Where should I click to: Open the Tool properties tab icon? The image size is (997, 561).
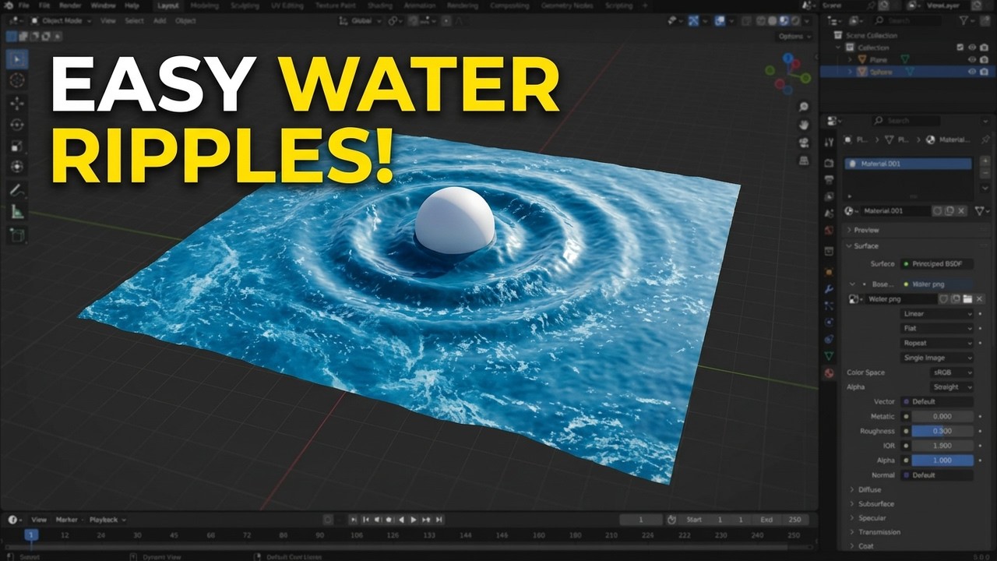click(829, 142)
